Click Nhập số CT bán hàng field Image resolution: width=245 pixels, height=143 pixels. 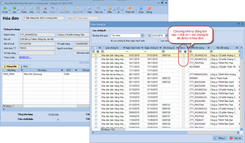pos(82,18)
